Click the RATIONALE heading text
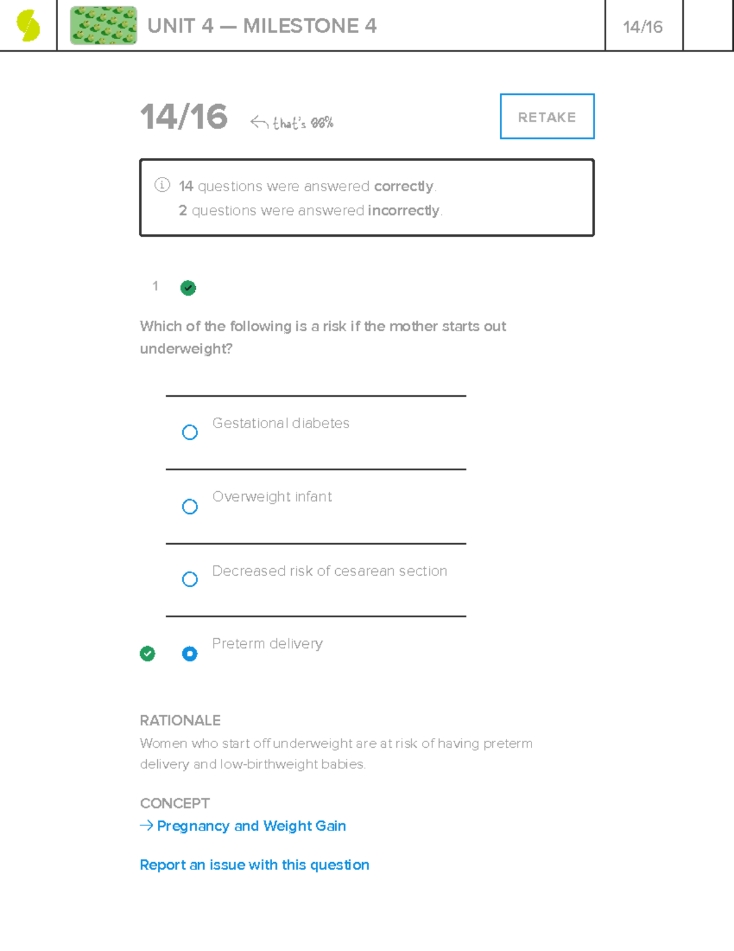The image size is (734, 951). click(x=180, y=720)
